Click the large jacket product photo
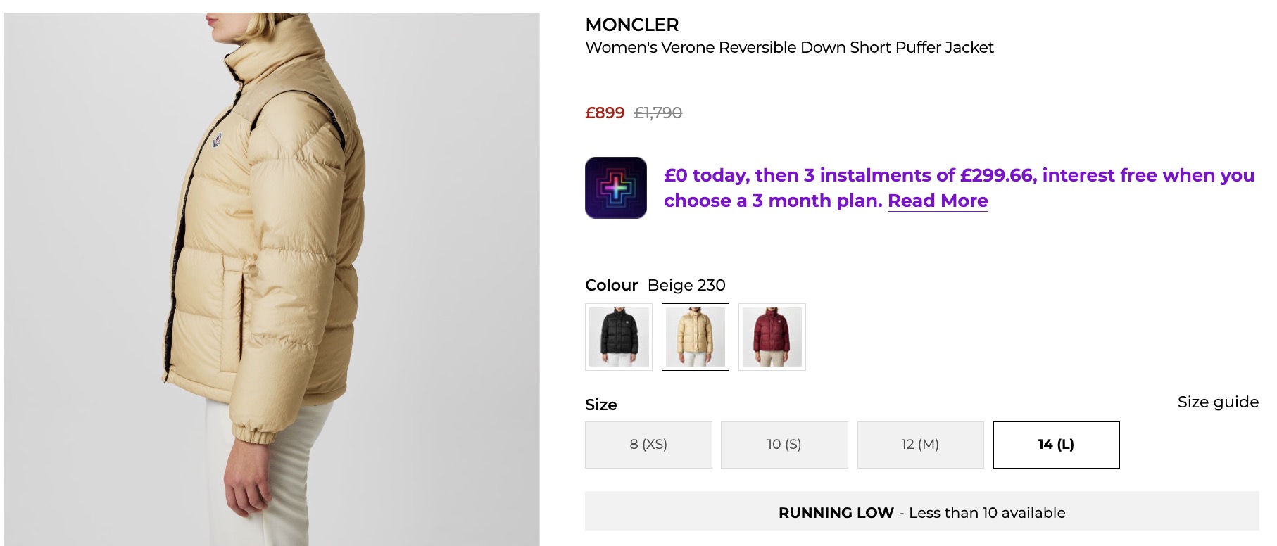1277x546 pixels. tap(271, 273)
